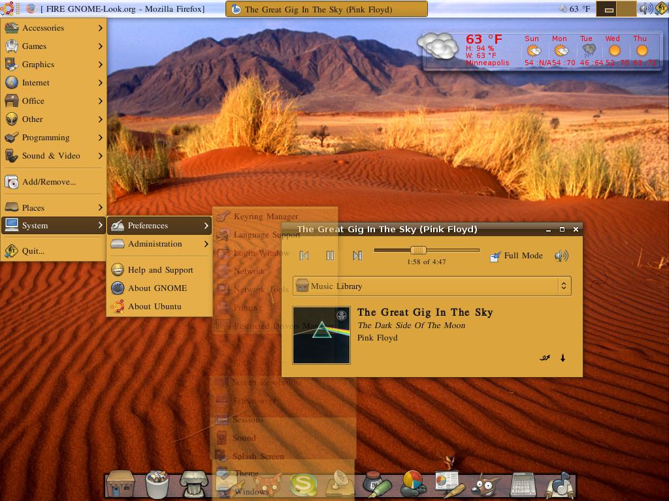Expand the Preferences submenu arrow

click(x=206, y=225)
